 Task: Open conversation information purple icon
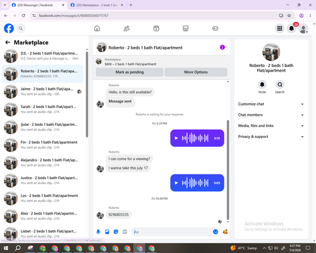pos(222,47)
